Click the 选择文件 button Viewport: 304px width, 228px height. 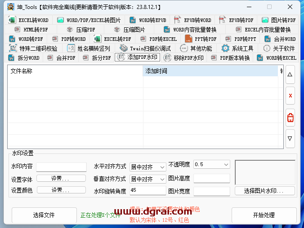(44, 215)
